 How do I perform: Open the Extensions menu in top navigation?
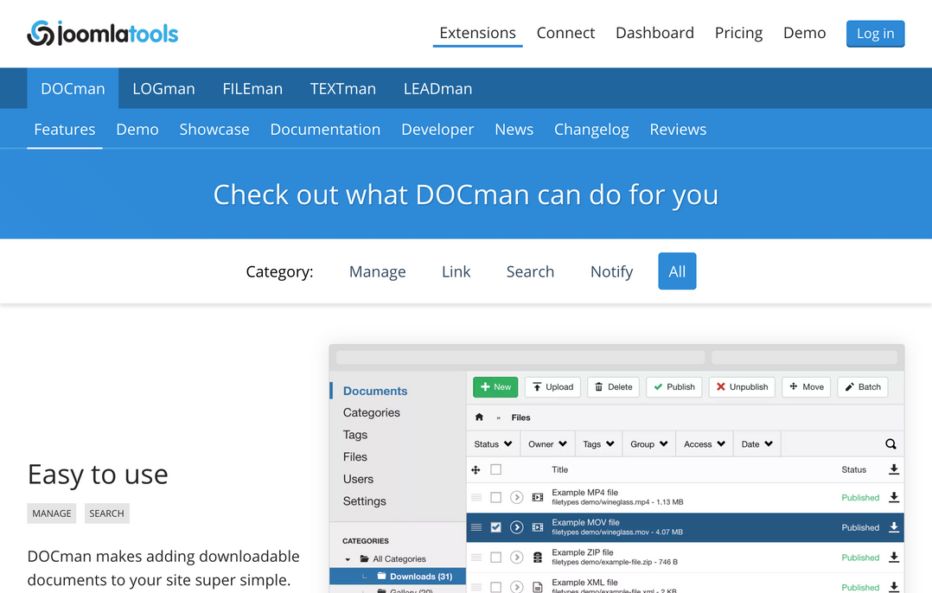pyautogui.click(x=477, y=33)
